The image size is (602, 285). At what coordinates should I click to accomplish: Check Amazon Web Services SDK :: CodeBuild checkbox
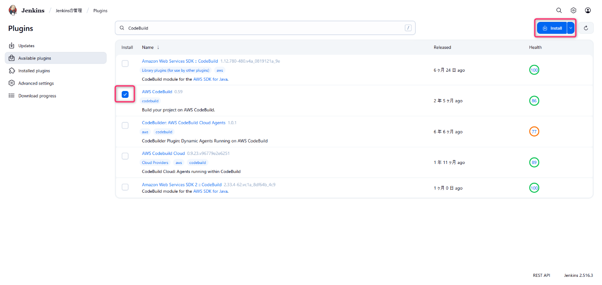coord(125,64)
